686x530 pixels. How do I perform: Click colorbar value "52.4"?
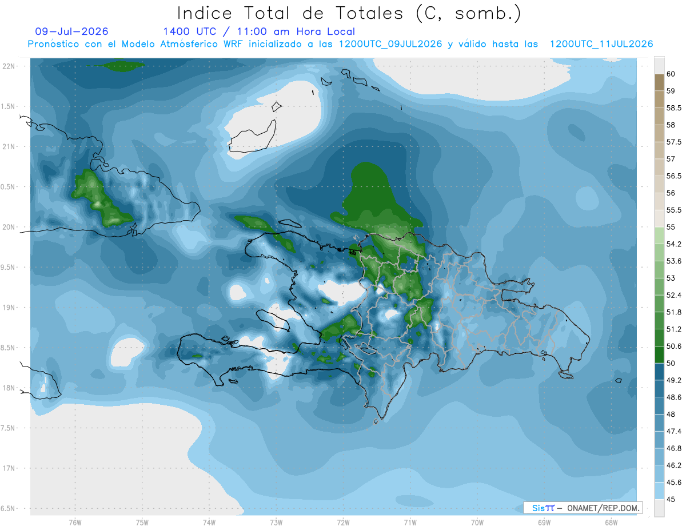[x=674, y=296]
